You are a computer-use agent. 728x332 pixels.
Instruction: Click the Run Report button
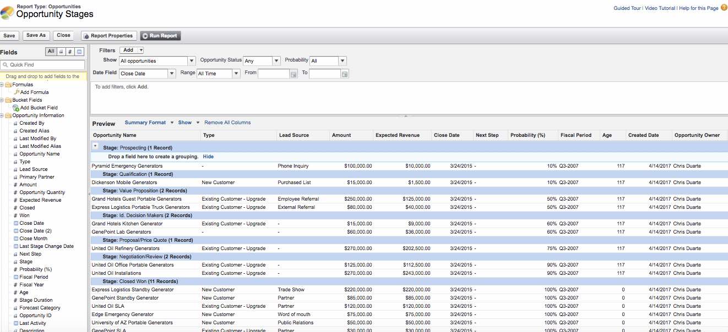click(160, 36)
